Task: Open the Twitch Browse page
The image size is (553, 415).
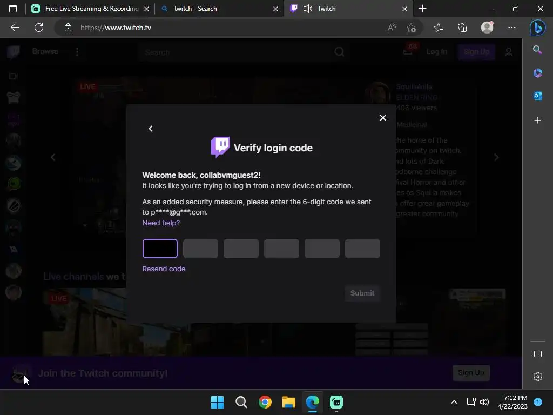Action: coord(45,51)
